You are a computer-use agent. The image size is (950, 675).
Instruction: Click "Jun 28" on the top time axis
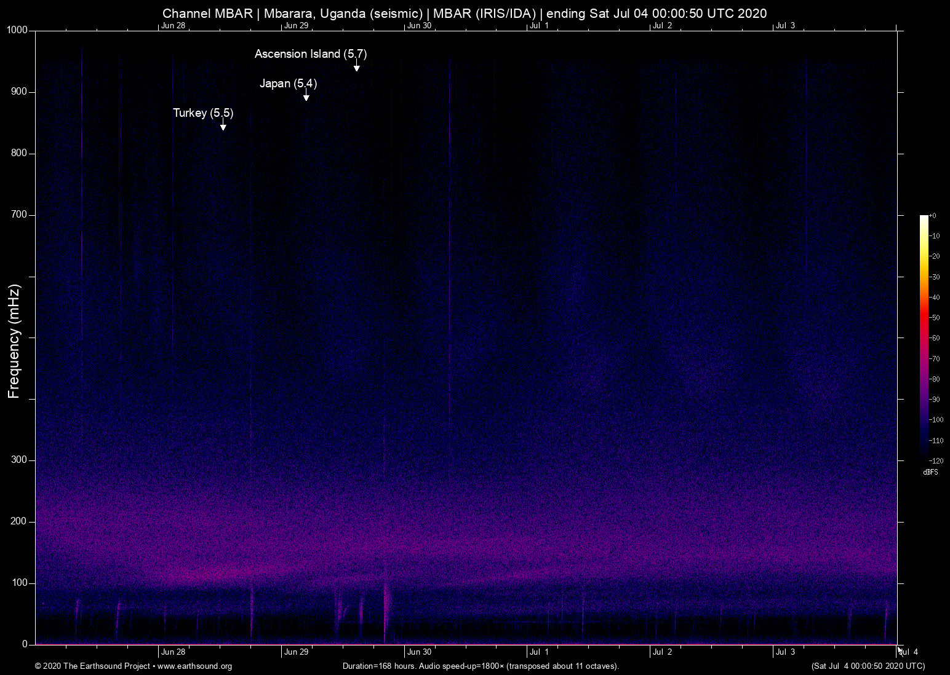pos(173,26)
